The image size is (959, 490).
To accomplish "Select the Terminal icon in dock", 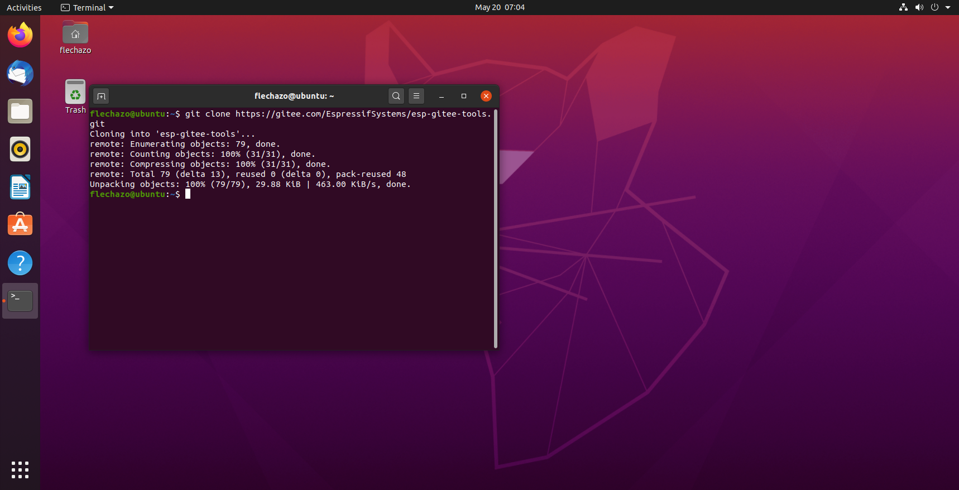I will [20, 301].
